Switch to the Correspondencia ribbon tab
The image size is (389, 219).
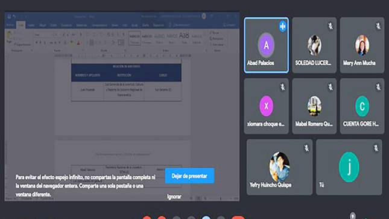(x=100, y=25)
